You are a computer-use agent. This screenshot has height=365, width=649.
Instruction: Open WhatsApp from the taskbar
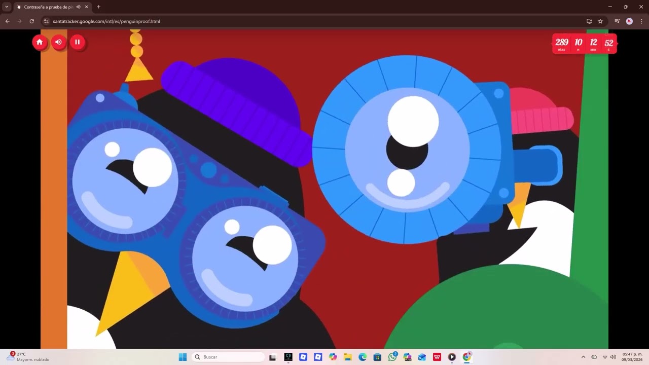(x=392, y=357)
